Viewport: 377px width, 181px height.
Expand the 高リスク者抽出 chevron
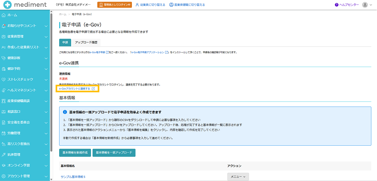46,144
